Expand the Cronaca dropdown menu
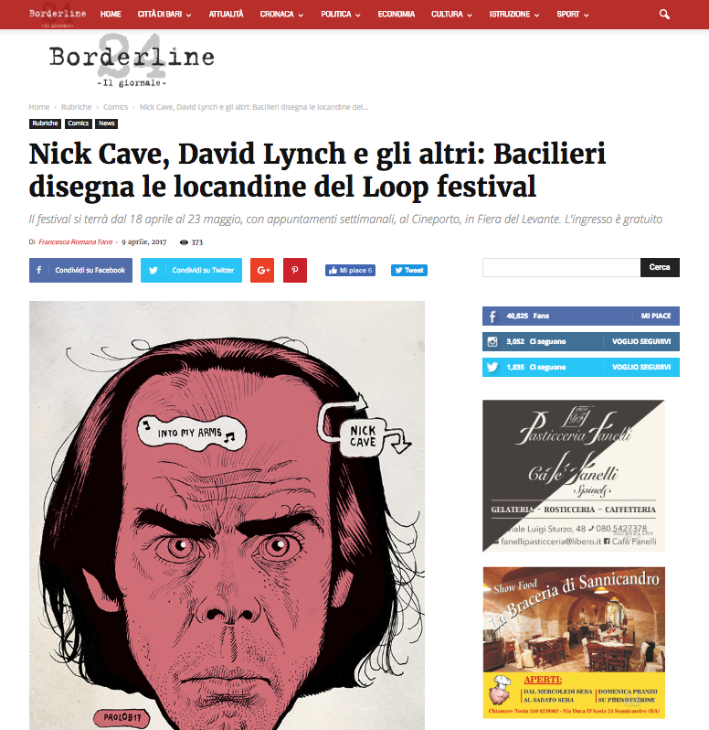709x730 pixels. [x=281, y=15]
